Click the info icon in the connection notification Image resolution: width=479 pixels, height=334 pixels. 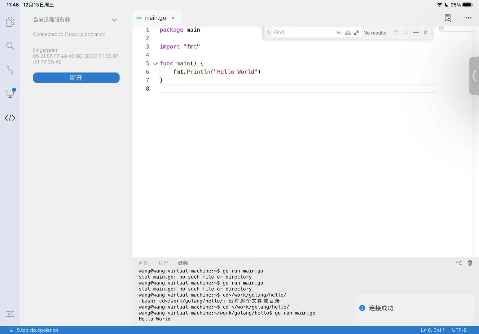(x=362, y=308)
